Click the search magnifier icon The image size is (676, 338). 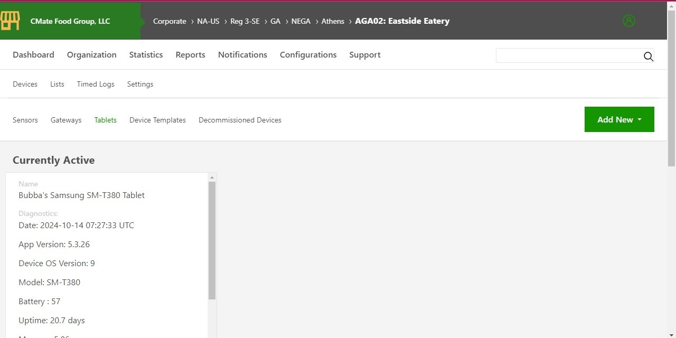coord(648,57)
